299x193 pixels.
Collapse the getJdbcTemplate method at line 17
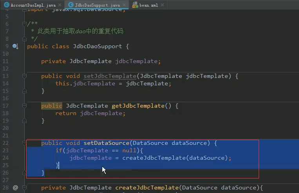pyautogui.click(x=24, y=106)
